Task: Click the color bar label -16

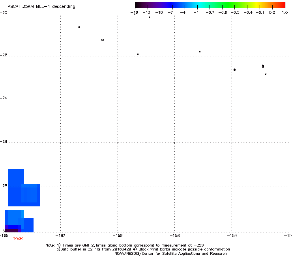Action: point(134,13)
